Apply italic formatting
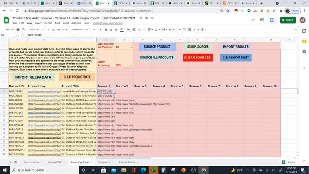309x174 pixels. 111,29
